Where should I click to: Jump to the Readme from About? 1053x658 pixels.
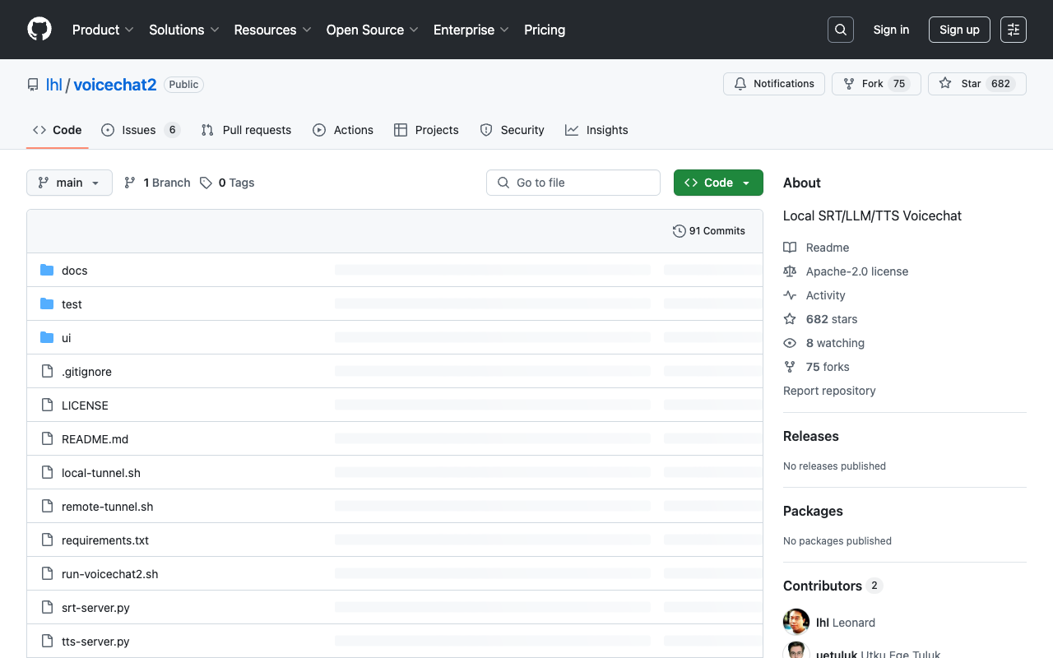(816, 248)
